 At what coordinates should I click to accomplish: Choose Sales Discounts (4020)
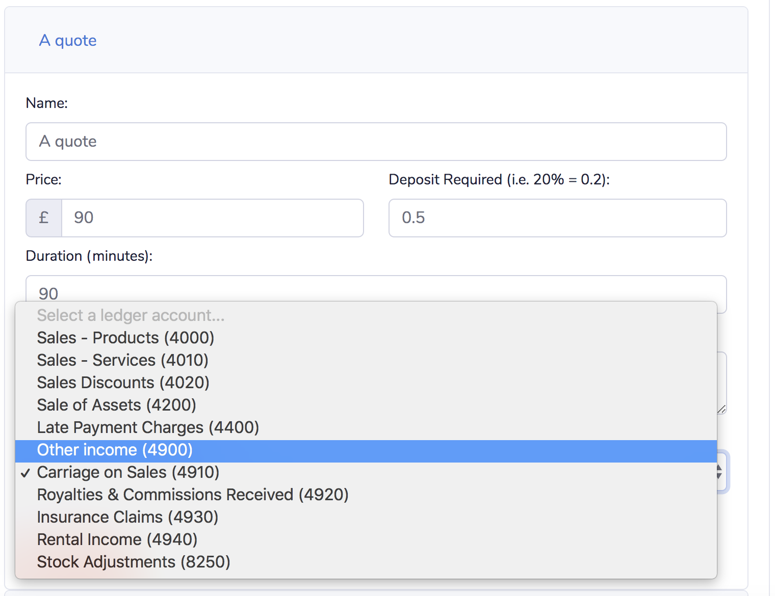366,383
